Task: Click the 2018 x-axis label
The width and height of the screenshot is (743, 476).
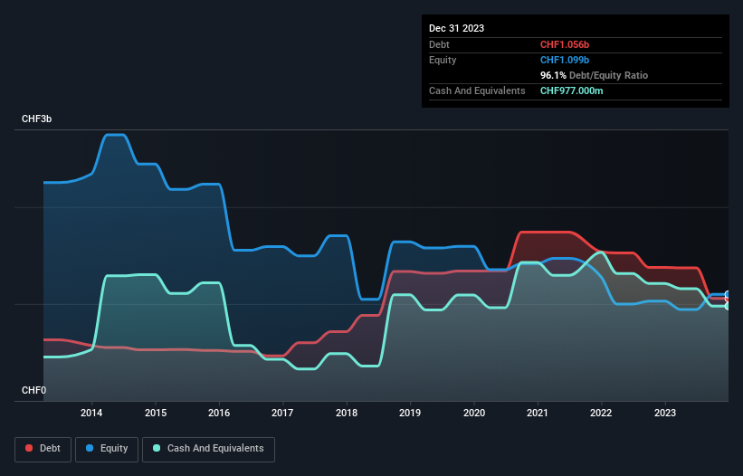Action: point(347,413)
